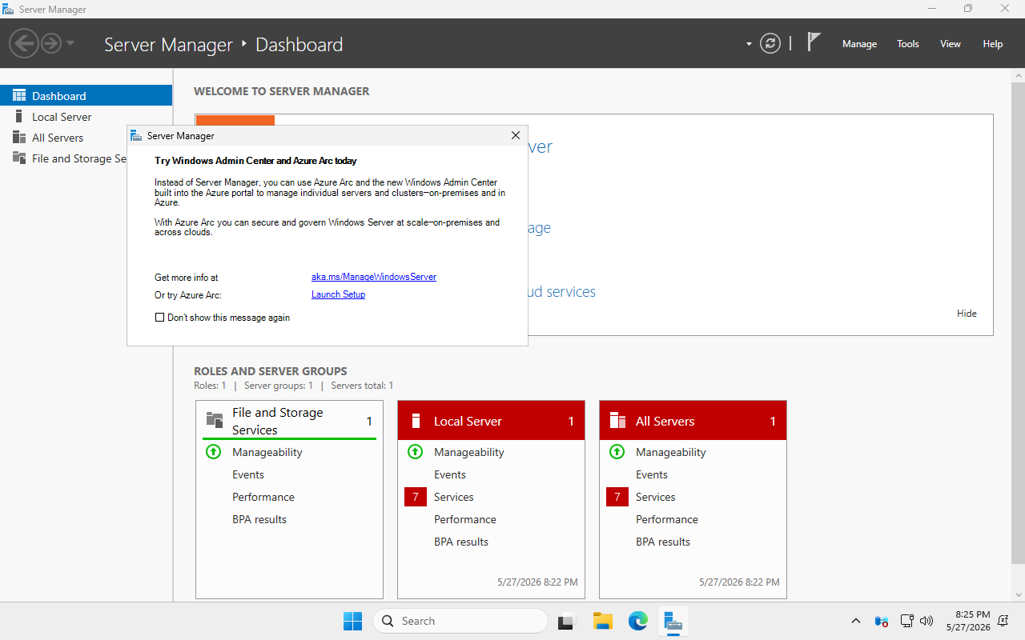The image size is (1025, 640).
Task: Click red 7 badge in All Servers
Action: click(x=617, y=497)
